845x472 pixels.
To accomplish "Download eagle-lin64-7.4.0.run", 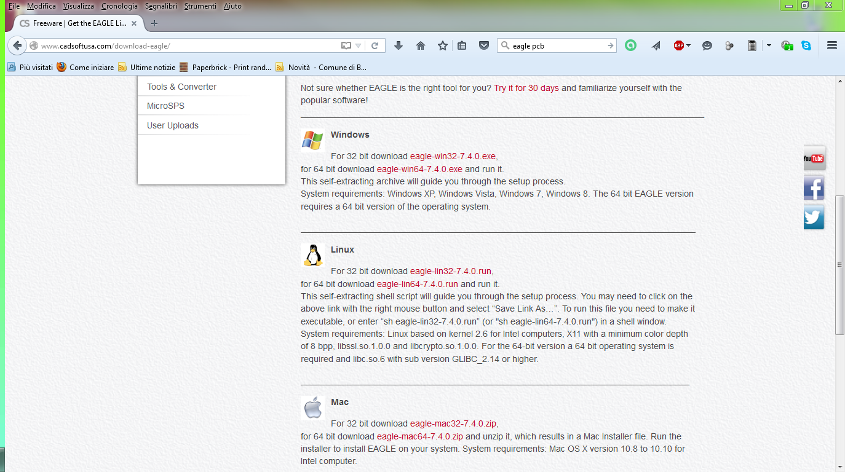I will 418,284.
